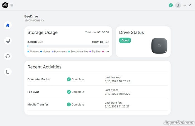Click last sync time 3/10/2023 10:49:20
The width and height of the screenshot is (195, 126).
coord(117,94)
